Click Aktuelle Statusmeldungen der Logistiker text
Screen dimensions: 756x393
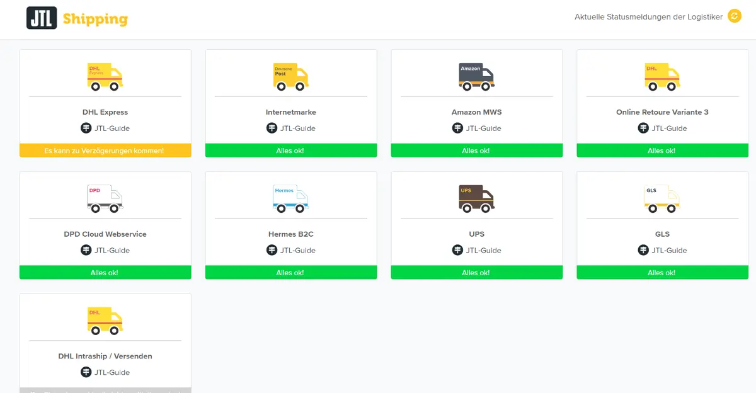(649, 17)
